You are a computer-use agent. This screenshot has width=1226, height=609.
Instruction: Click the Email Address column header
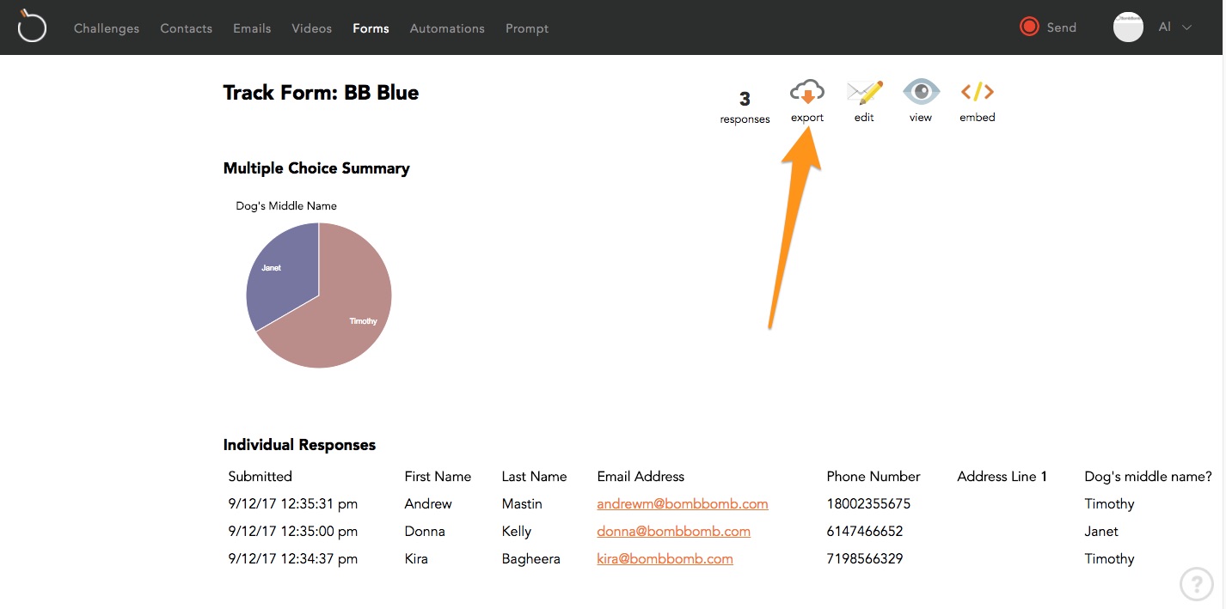tap(641, 477)
